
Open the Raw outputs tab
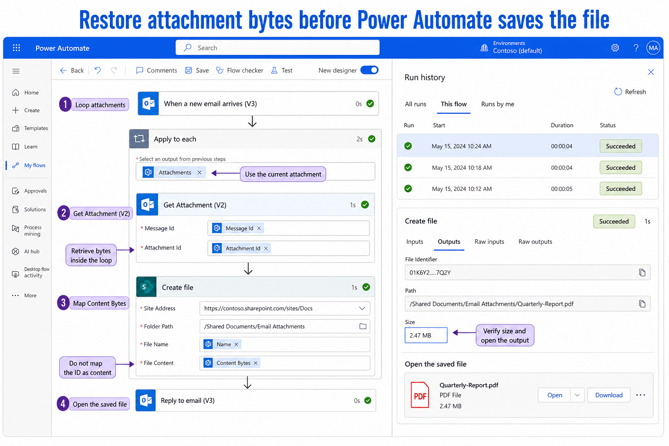pos(535,242)
